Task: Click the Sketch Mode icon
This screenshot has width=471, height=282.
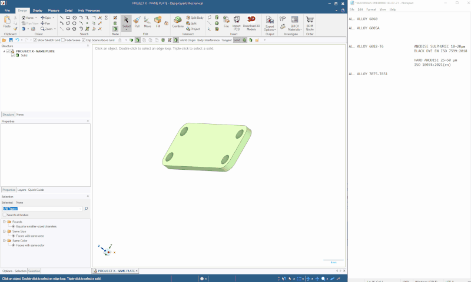Action: (115, 18)
